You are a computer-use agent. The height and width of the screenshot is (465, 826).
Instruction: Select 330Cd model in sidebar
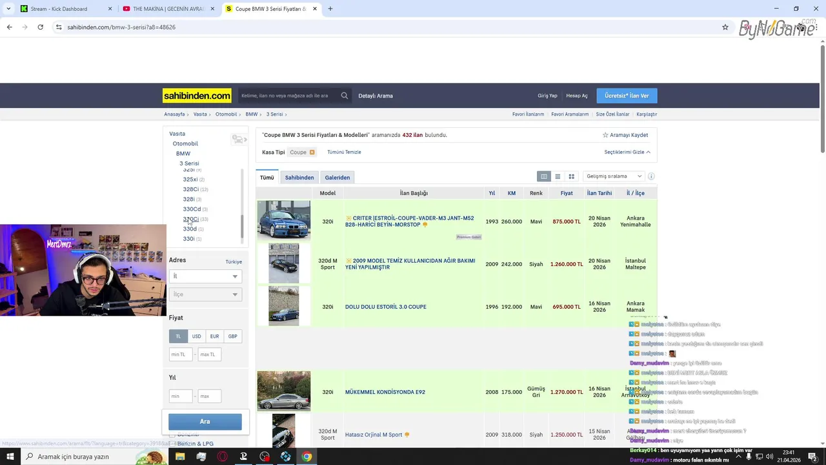(x=192, y=209)
